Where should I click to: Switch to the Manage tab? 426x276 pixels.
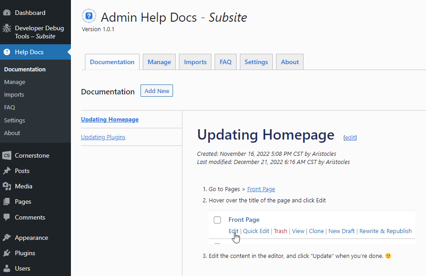tap(159, 61)
